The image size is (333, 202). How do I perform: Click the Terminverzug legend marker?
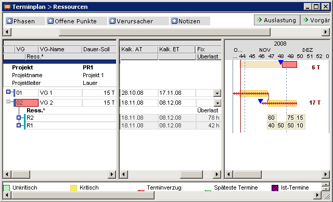141,190
